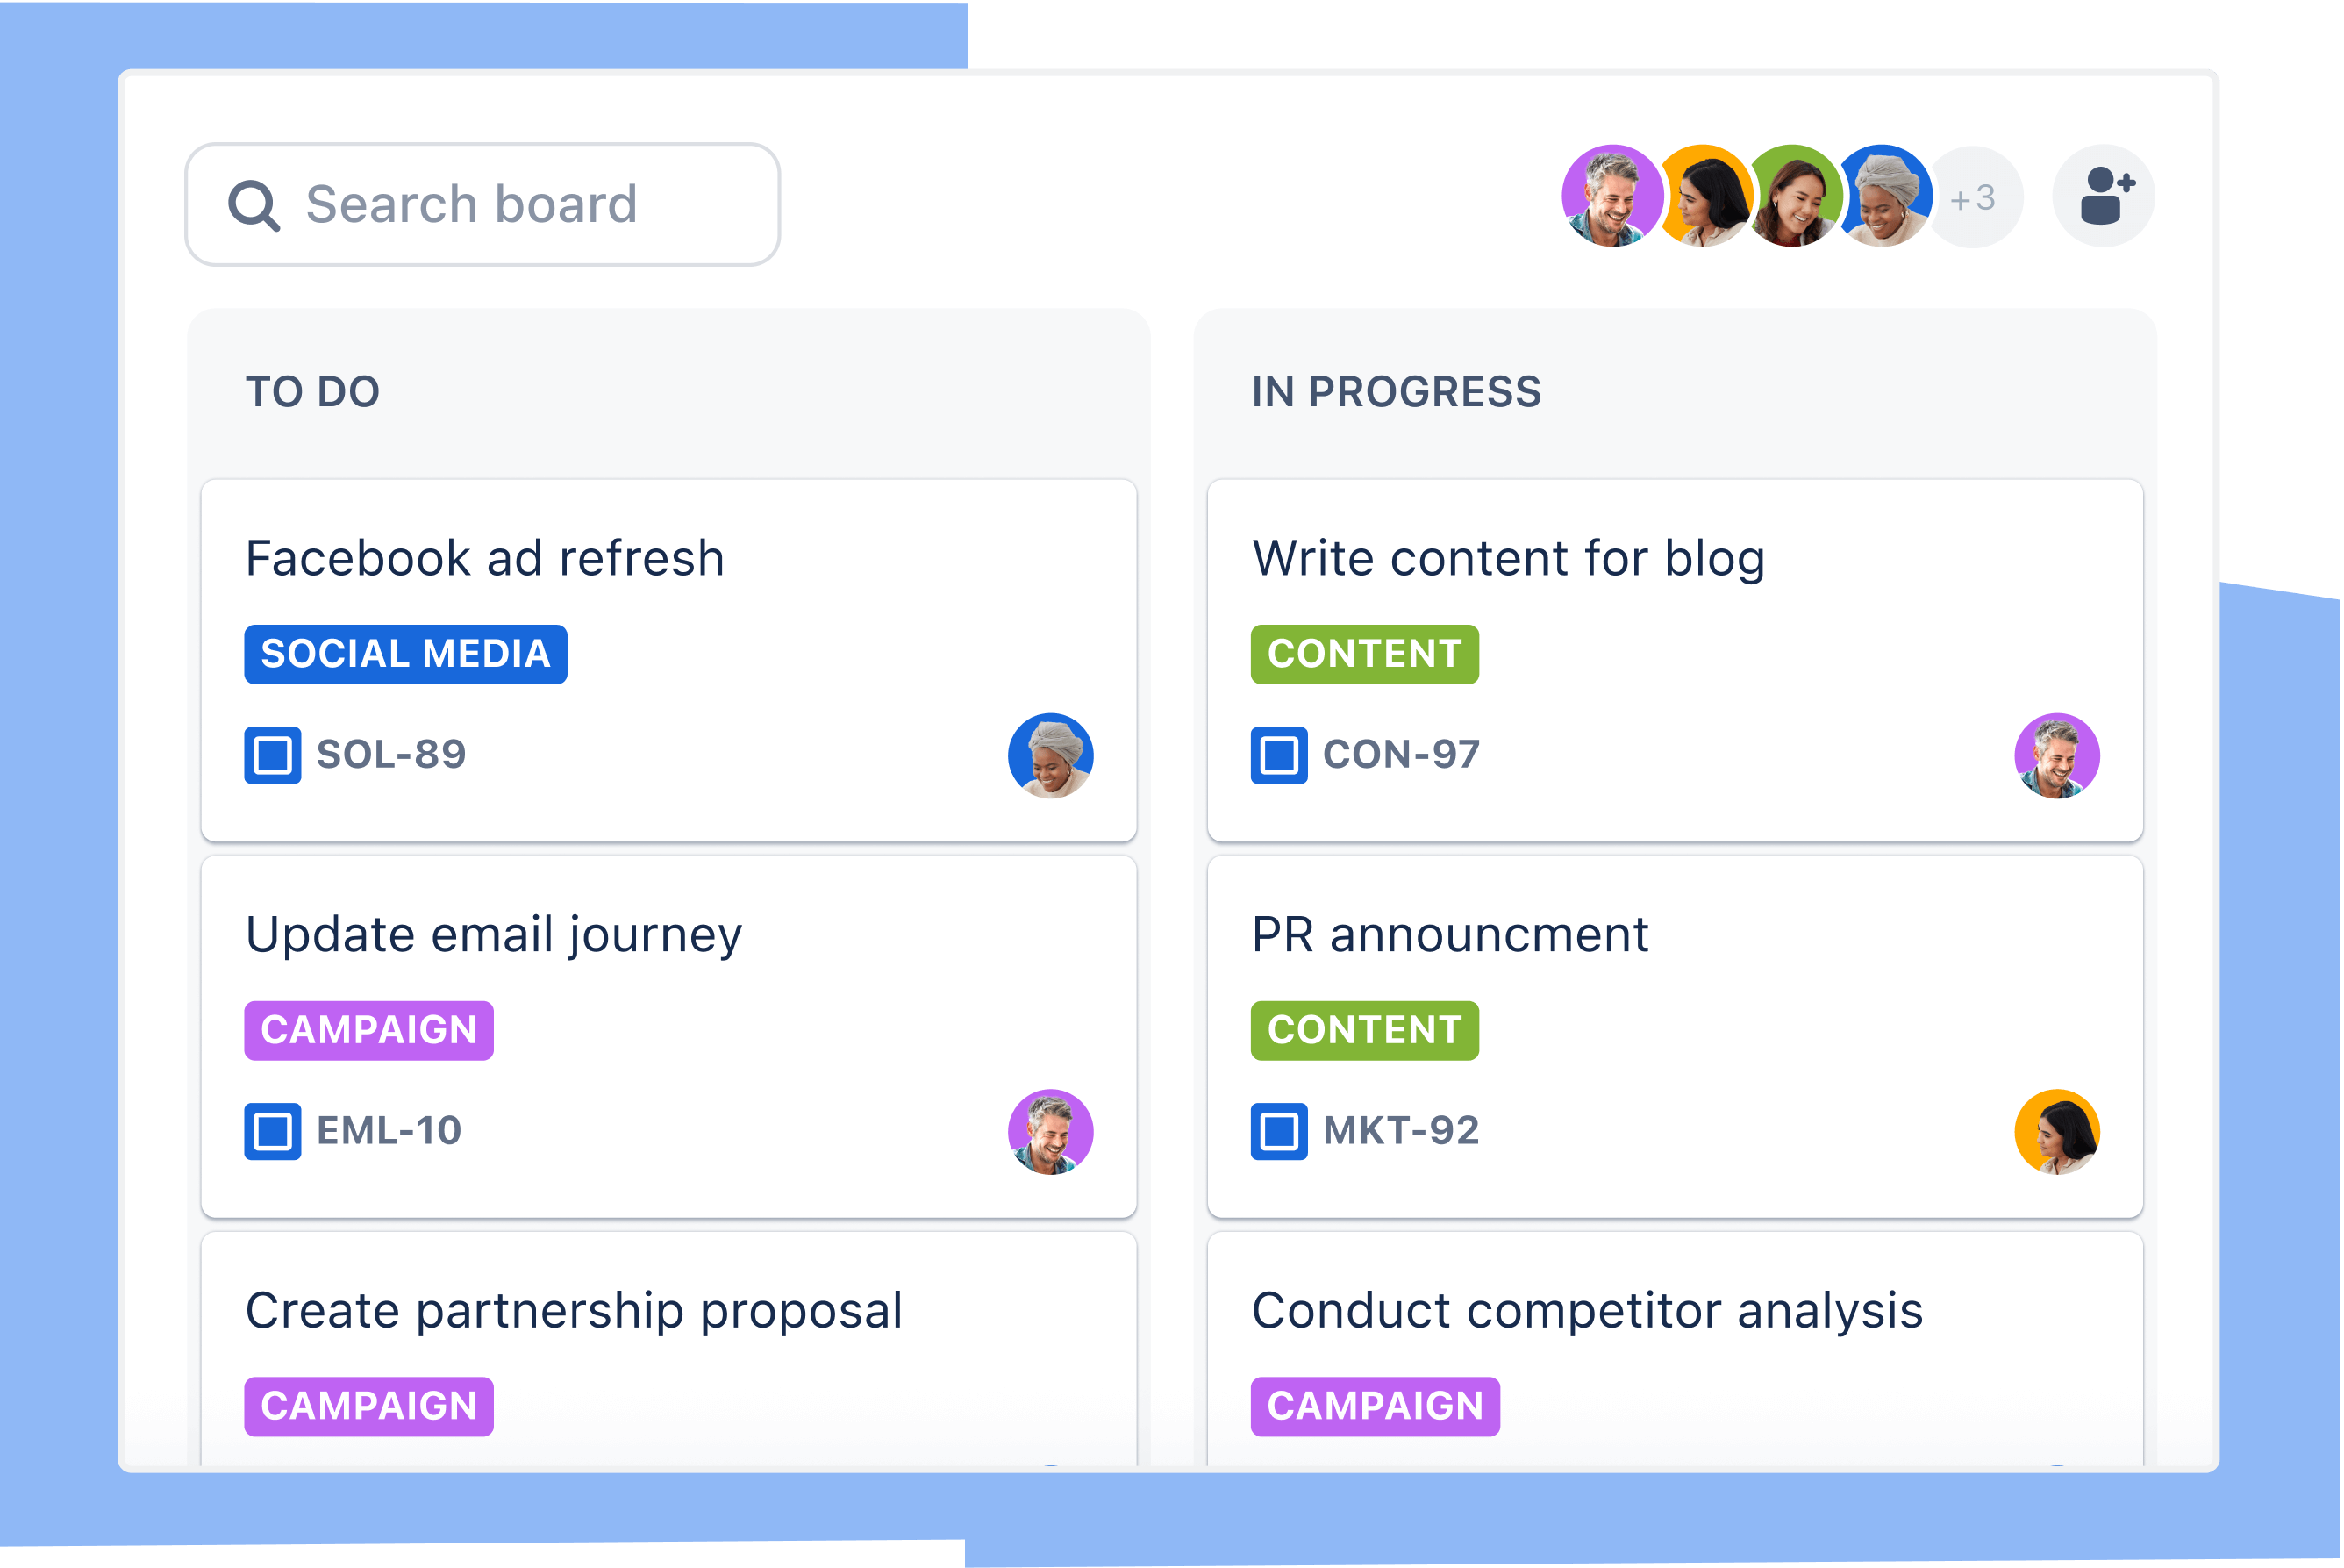The height and width of the screenshot is (1568, 2344).
Task: Click the Search board input field
Action: click(x=484, y=204)
